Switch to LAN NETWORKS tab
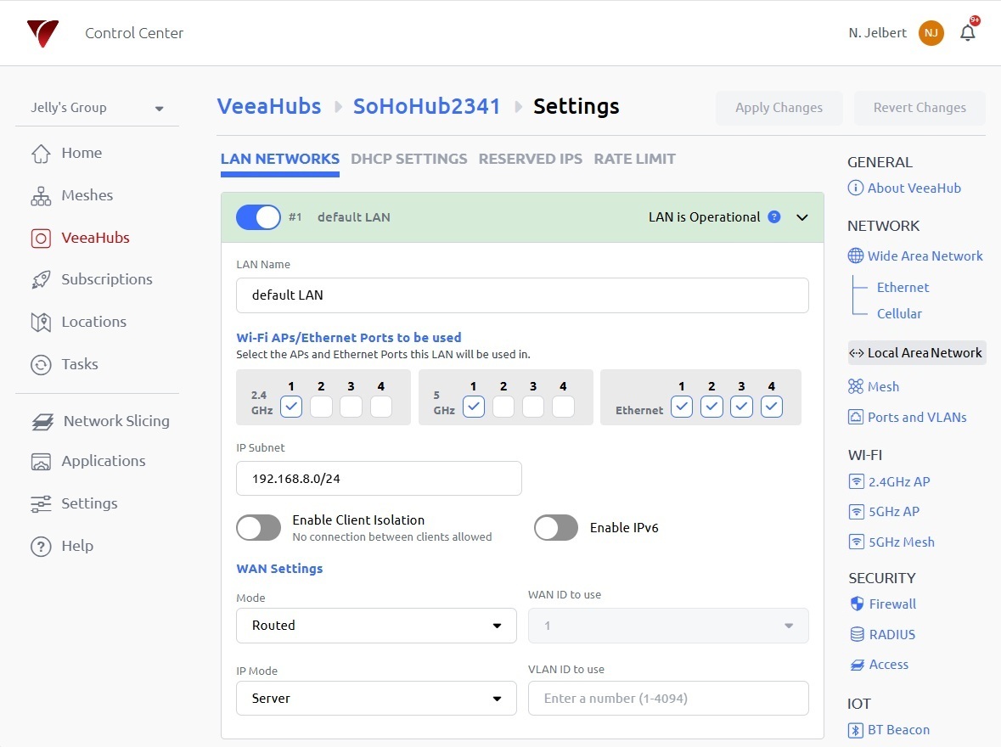Image resolution: width=1001 pixels, height=747 pixels. tap(279, 159)
